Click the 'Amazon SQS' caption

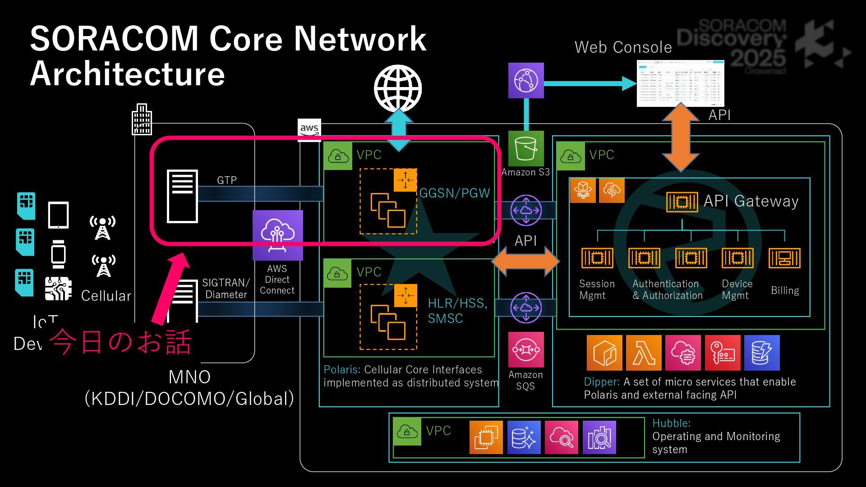[525, 380]
